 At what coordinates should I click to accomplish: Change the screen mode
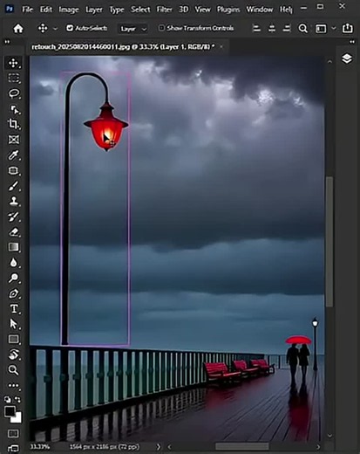13,448
